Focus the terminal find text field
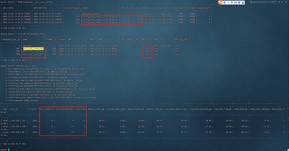 click(x=262, y=2)
